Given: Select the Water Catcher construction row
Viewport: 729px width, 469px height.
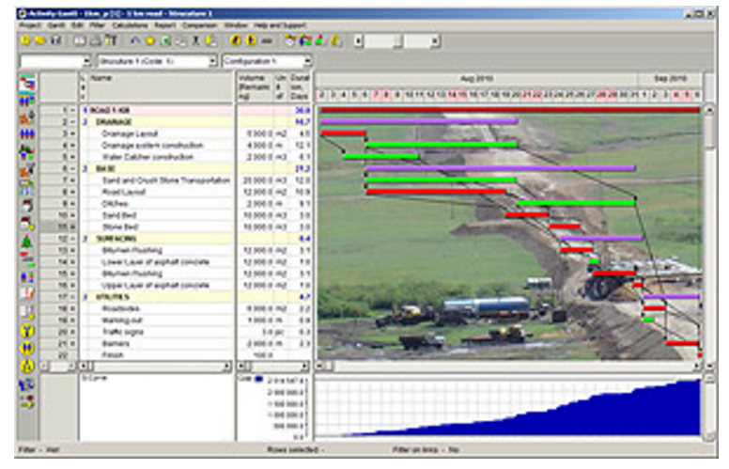Looking at the screenshot, I should point(195,157).
